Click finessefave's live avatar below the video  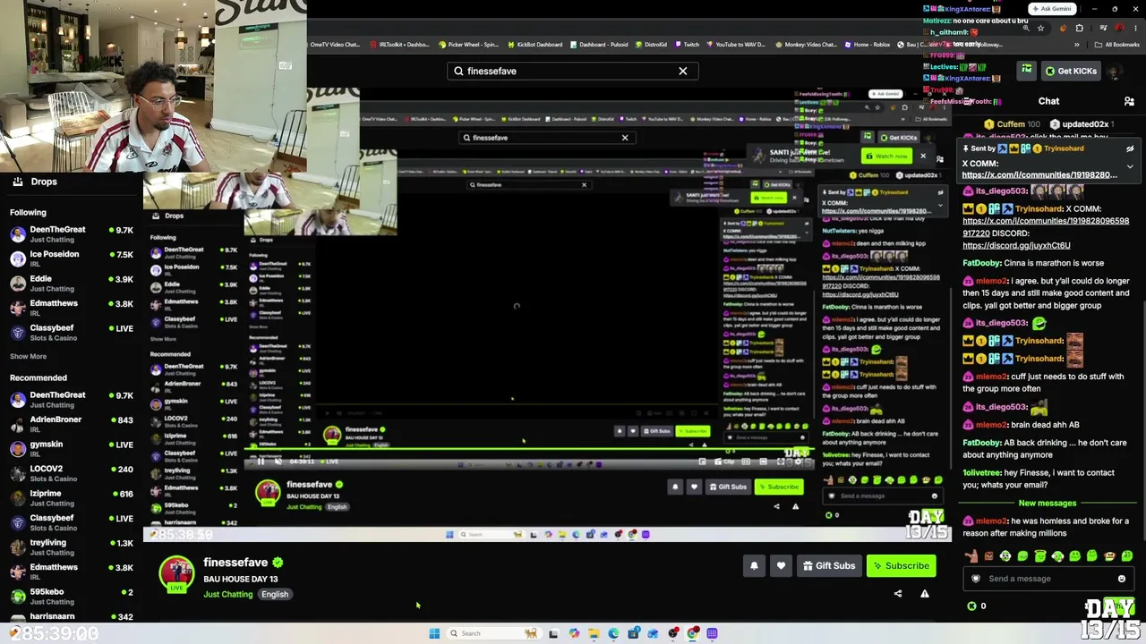pos(176,574)
